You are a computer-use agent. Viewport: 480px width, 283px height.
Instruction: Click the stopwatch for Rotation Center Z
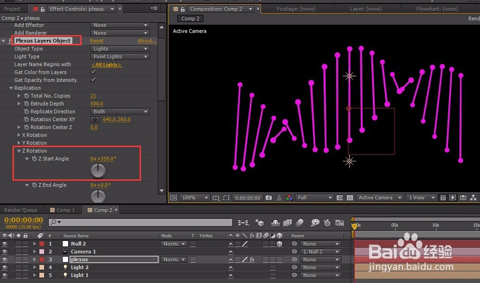pos(26,127)
